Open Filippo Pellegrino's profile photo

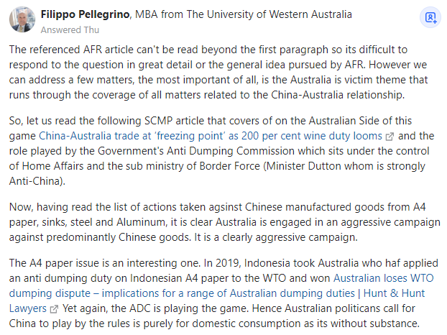tap(22, 19)
